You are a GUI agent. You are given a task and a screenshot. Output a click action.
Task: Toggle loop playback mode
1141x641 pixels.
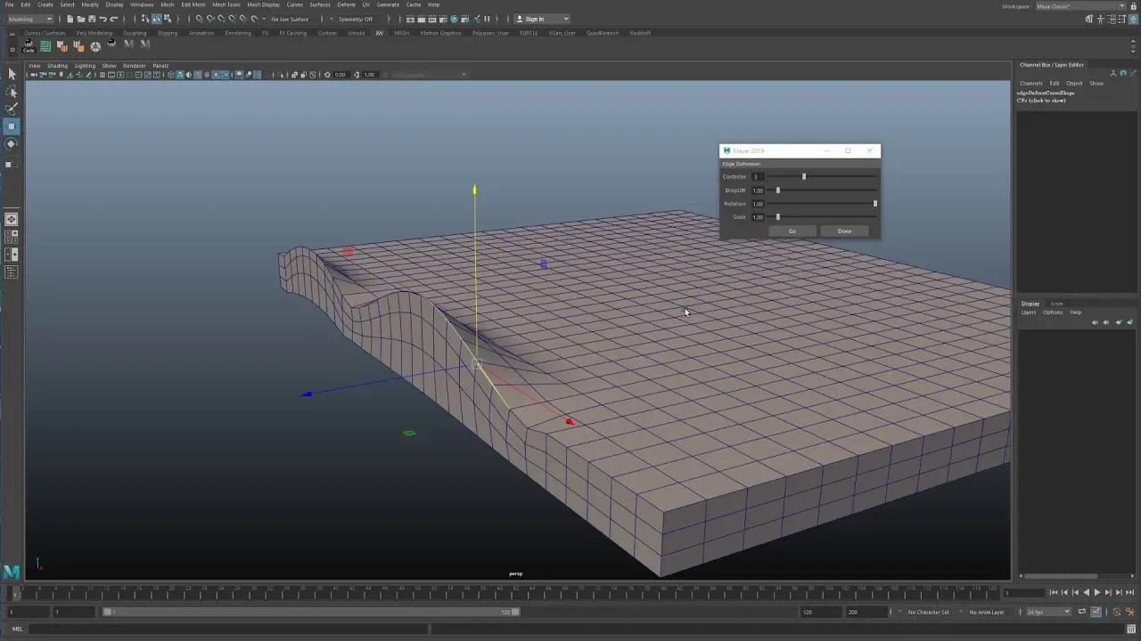point(1082,612)
